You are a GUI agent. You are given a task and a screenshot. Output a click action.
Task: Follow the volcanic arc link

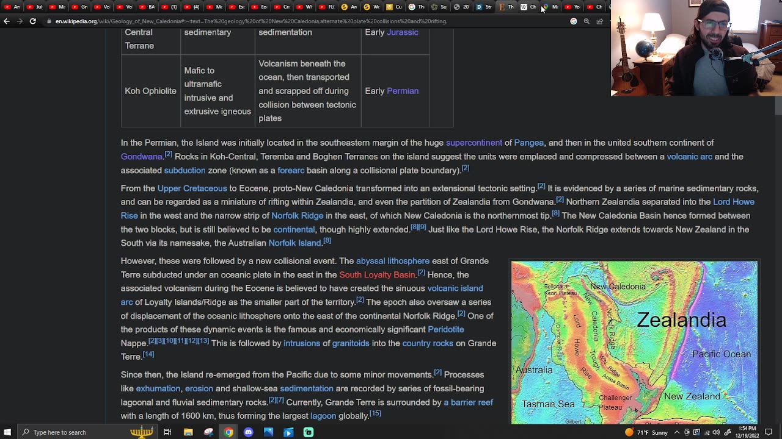pos(689,157)
